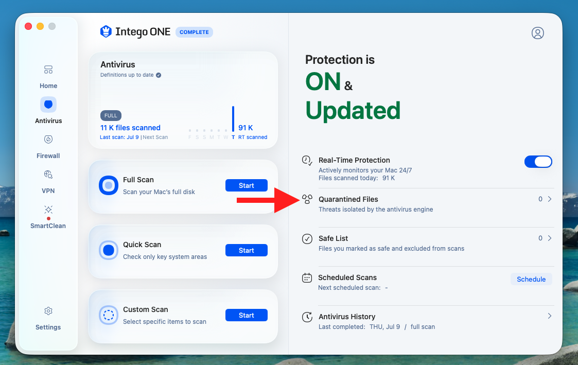Click the COMPLETE plan badge
The image size is (578, 365).
click(194, 32)
